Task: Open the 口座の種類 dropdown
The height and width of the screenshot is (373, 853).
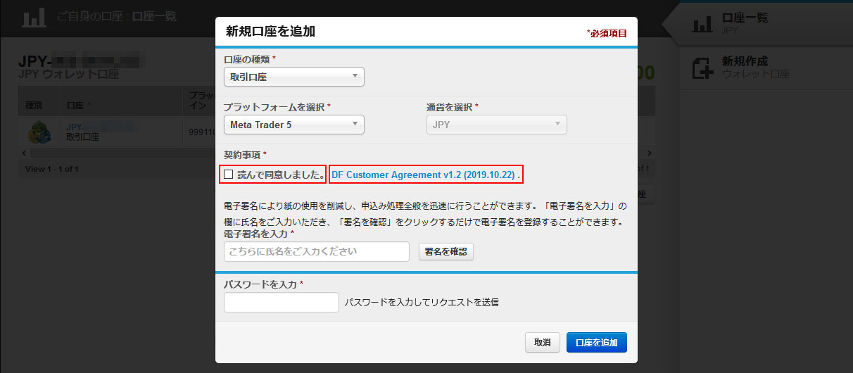Action: (294, 76)
